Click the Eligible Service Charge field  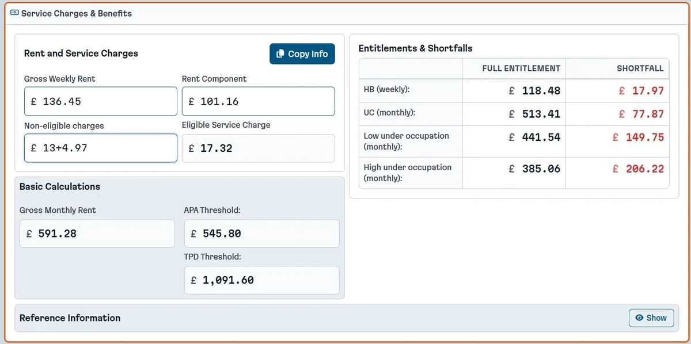258,148
